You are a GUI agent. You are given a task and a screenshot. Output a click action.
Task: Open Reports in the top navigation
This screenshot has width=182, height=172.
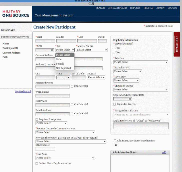[x=135, y=8]
